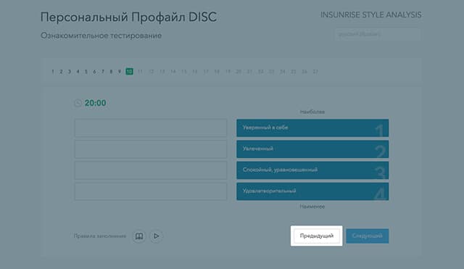Jump to question 2 in pagination
The image size is (464, 269).
(61, 72)
